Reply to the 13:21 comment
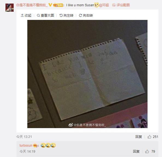162x157 pixels. [139, 137]
